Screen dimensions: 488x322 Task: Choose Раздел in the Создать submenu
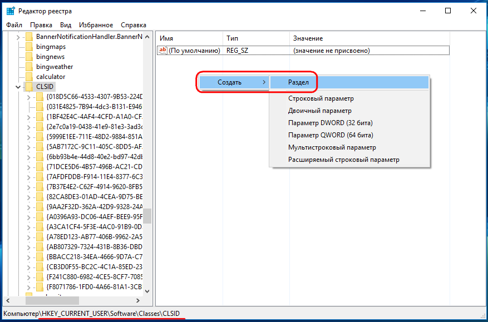point(349,82)
